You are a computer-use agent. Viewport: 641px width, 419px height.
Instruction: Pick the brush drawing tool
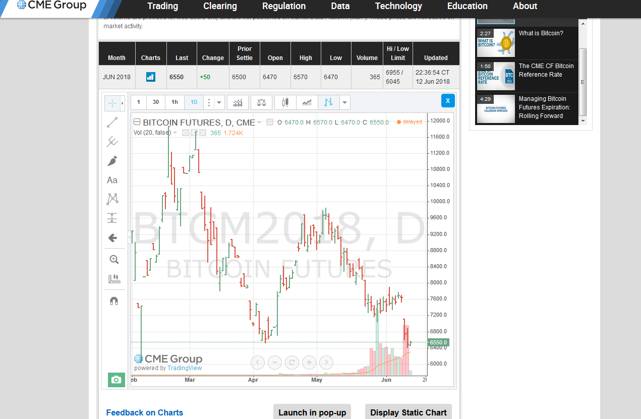tap(112, 161)
